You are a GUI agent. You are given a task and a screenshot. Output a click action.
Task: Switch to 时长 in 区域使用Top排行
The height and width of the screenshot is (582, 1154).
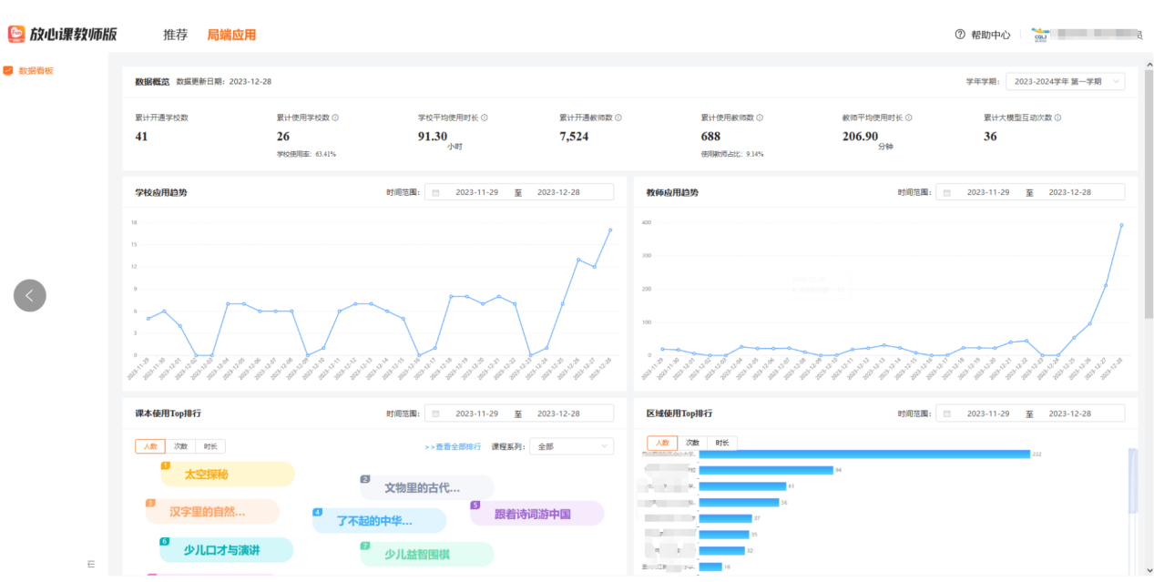721,443
